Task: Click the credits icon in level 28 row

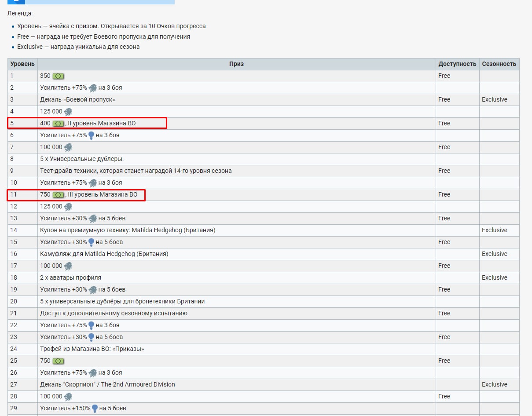Action: (x=68, y=397)
